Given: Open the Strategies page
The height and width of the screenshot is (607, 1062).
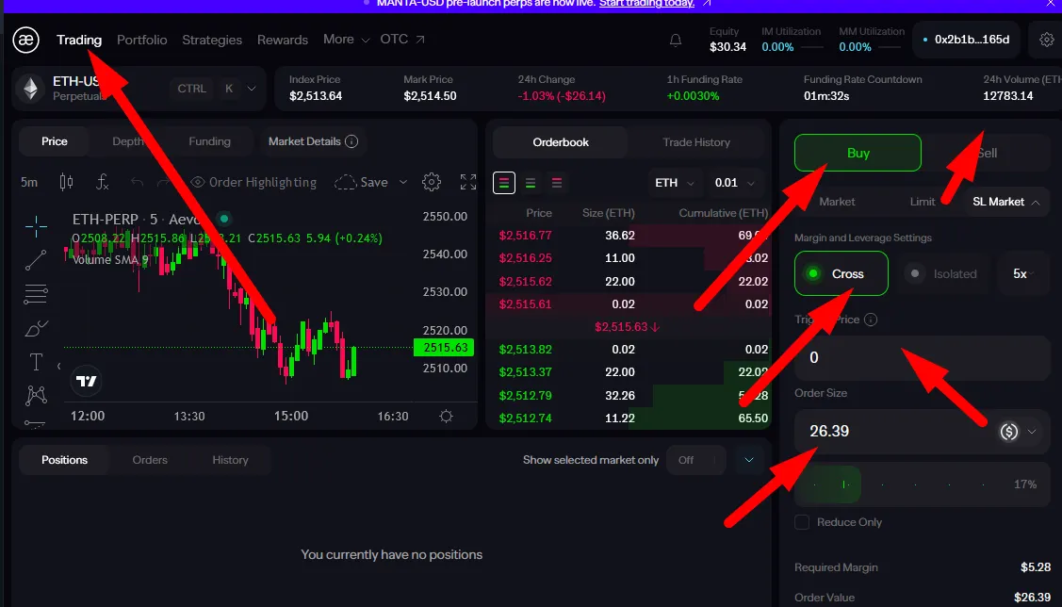Looking at the screenshot, I should (x=212, y=40).
